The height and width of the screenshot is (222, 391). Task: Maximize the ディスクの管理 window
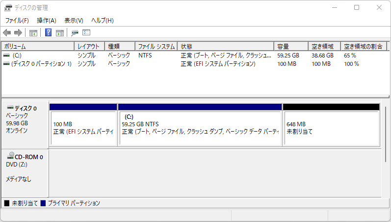[357, 7]
